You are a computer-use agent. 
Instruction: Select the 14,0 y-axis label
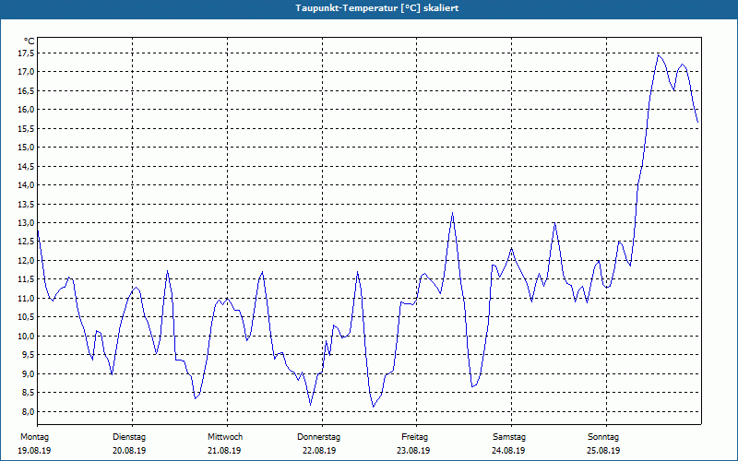pos(27,185)
